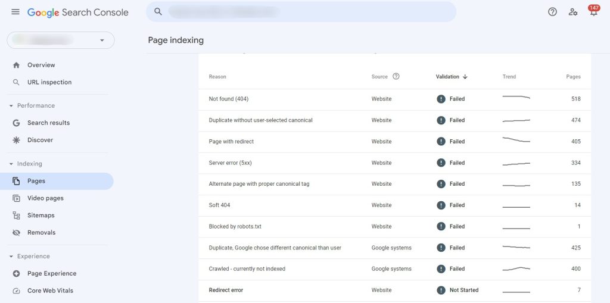Click the Source column help icon
This screenshot has height=303, width=610.
[396, 76]
